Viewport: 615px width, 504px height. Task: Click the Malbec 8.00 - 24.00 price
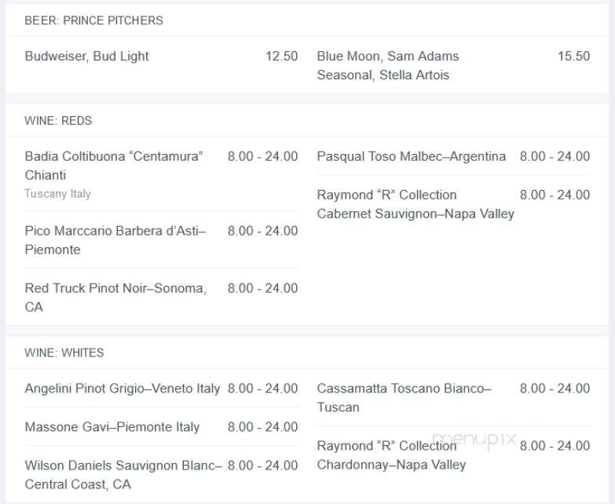[555, 156]
